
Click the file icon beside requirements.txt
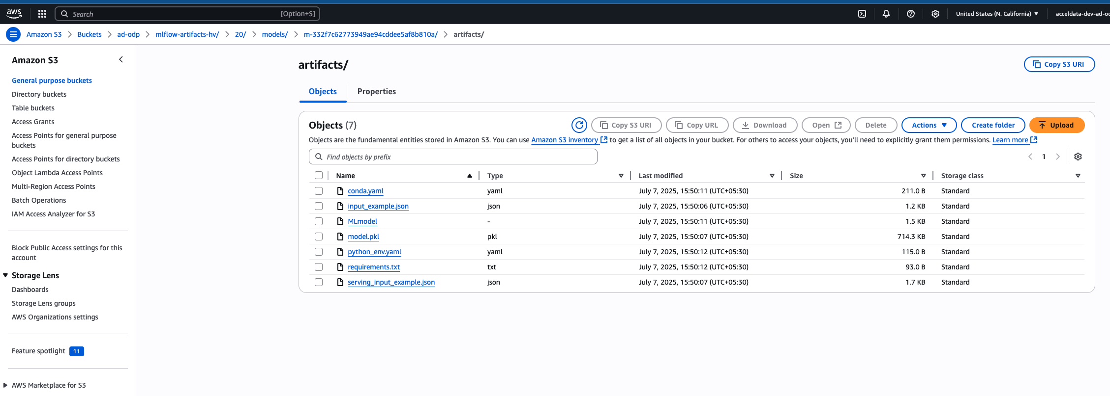click(x=340, y=267)
